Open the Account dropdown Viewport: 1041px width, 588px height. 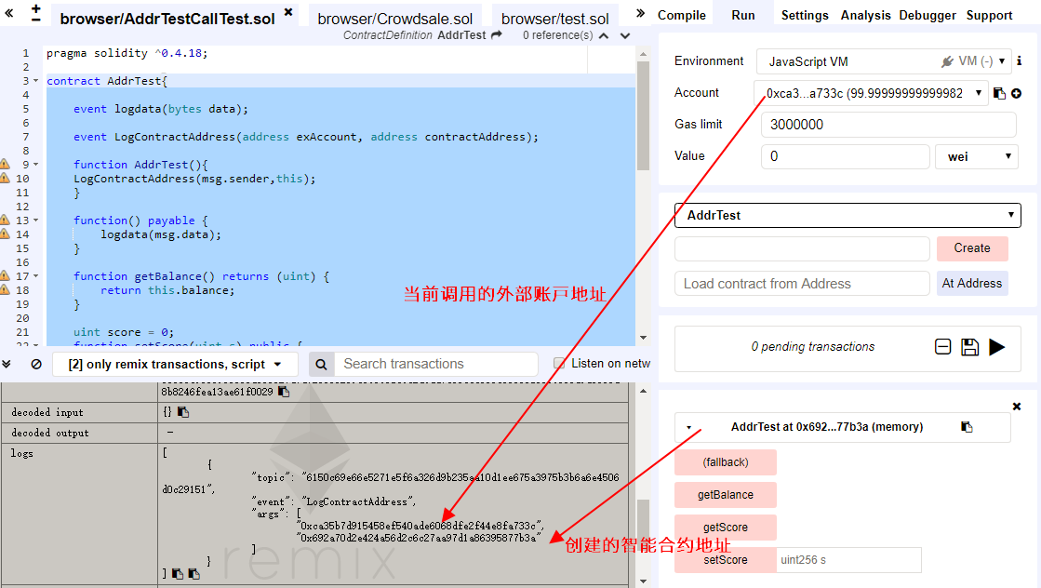[x=870, y=94]
